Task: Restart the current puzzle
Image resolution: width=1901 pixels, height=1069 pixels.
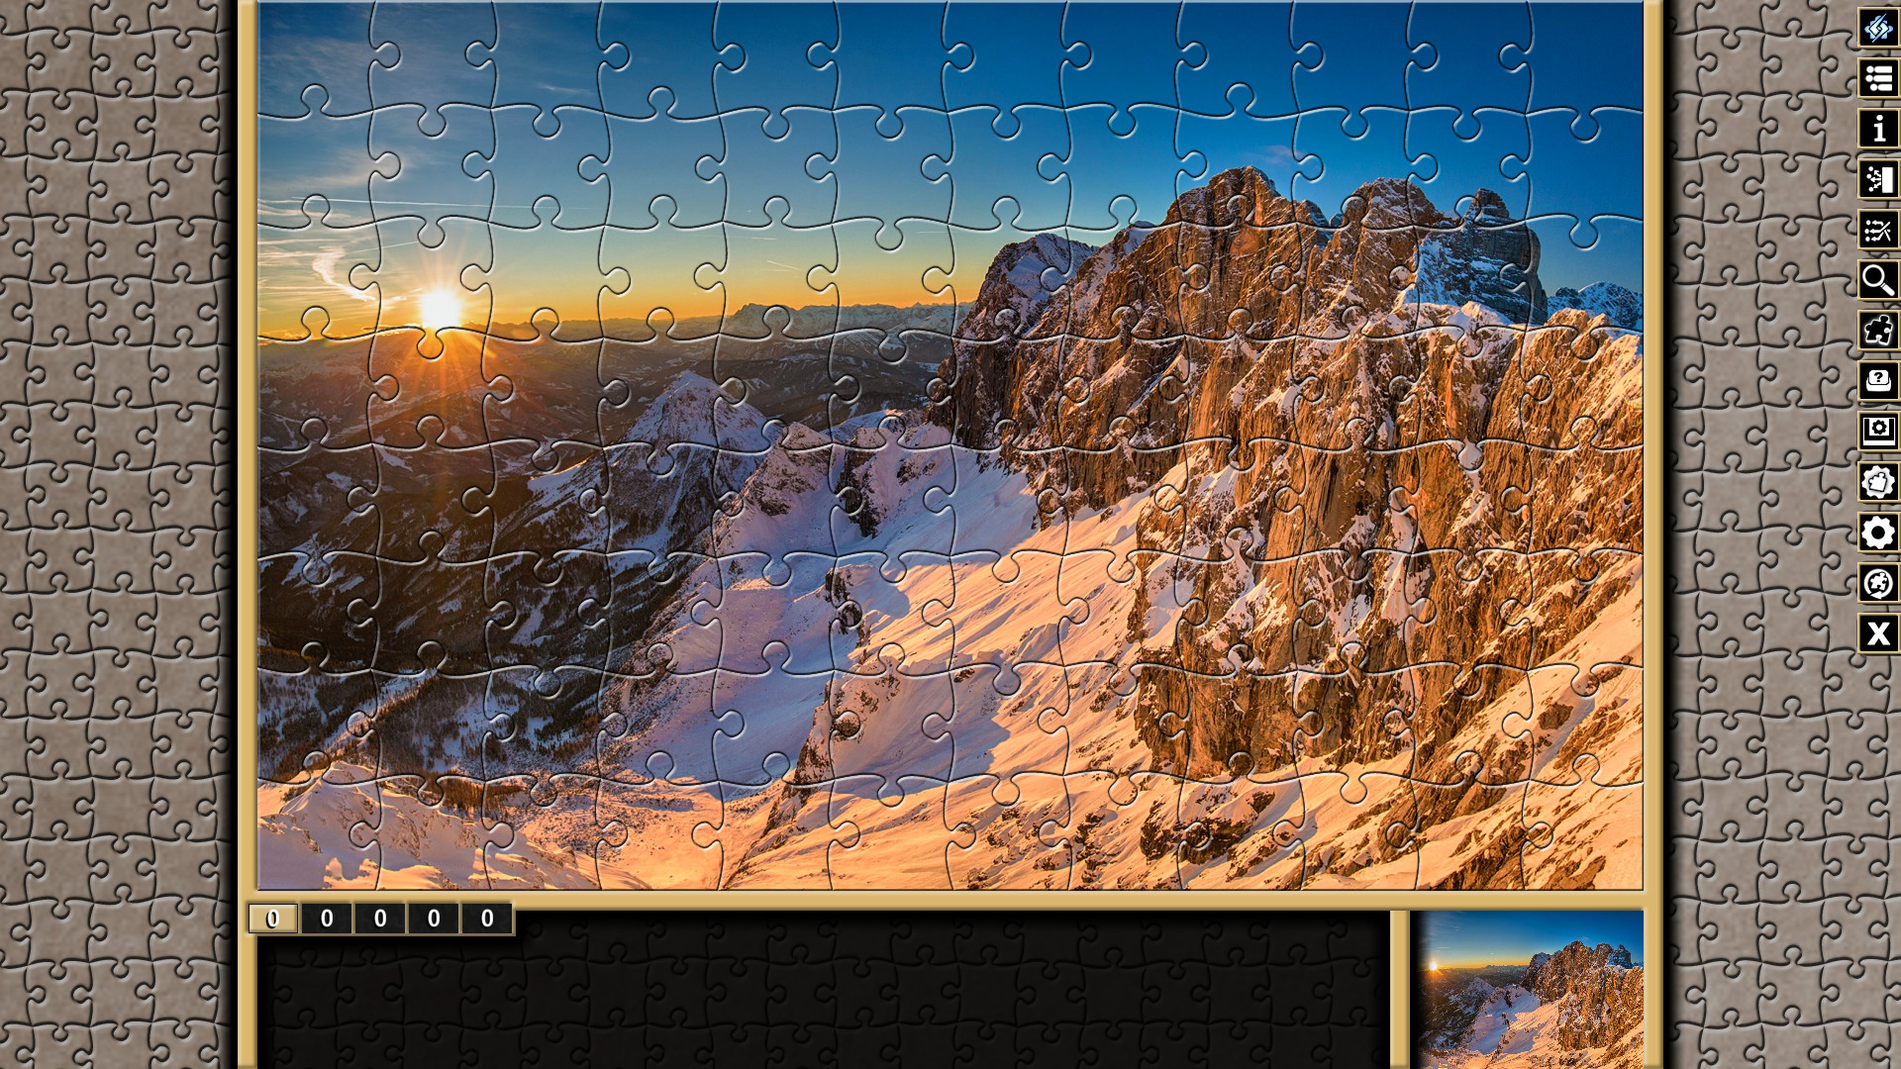Action: [1877, 583]
